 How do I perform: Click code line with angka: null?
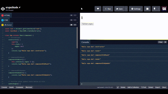(x=19, y=46)
